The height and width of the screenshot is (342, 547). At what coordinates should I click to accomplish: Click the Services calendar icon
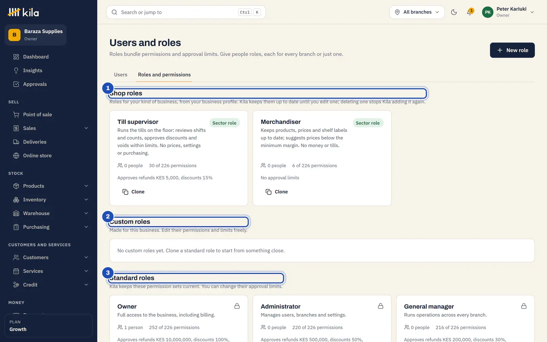click(16, 271)
